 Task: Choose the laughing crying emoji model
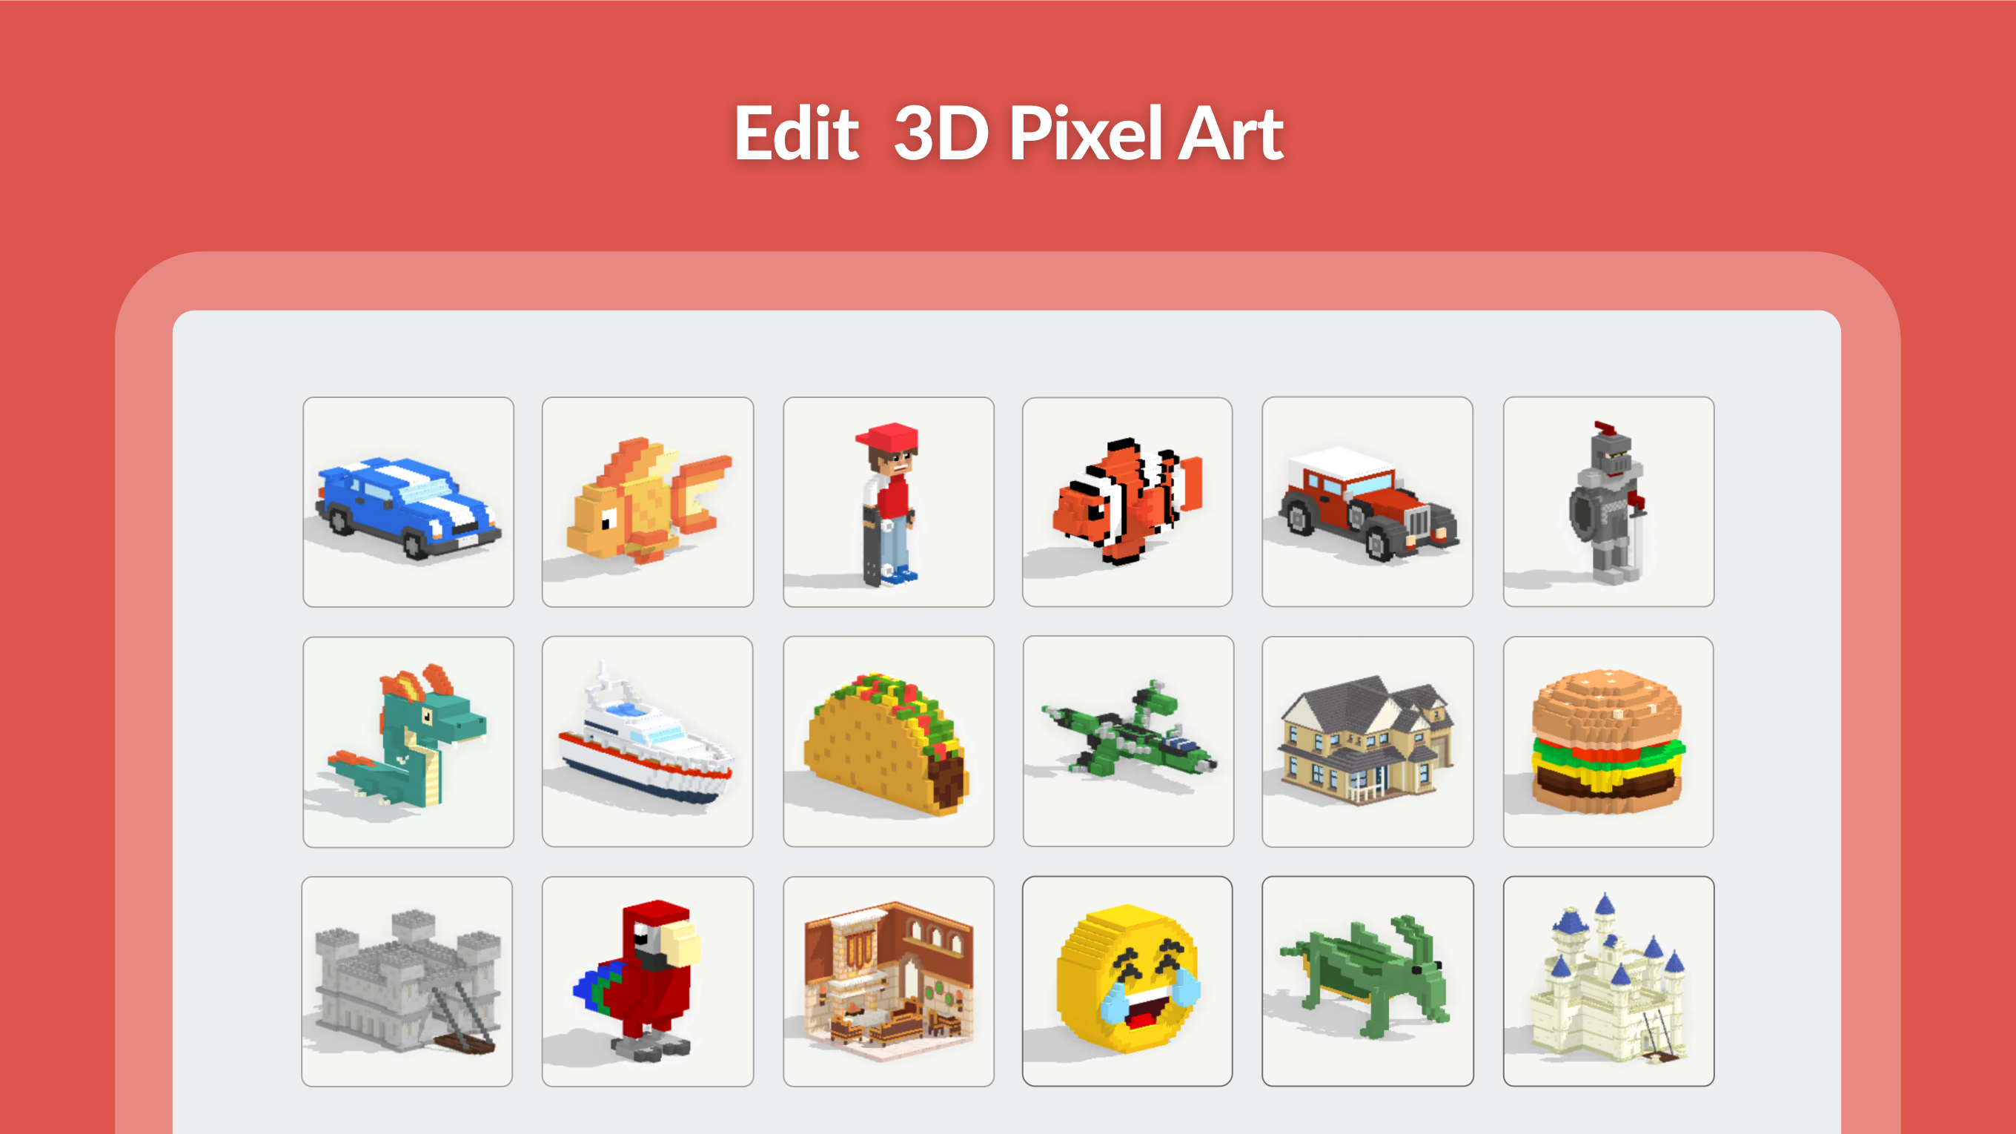coord(1128,981)
